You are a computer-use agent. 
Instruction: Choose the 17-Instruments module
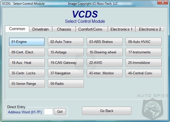(x=143, y=52)
